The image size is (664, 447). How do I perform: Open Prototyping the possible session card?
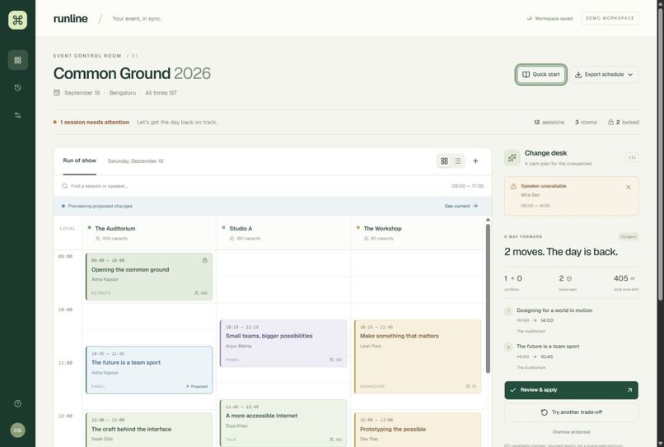click(418, 430)
